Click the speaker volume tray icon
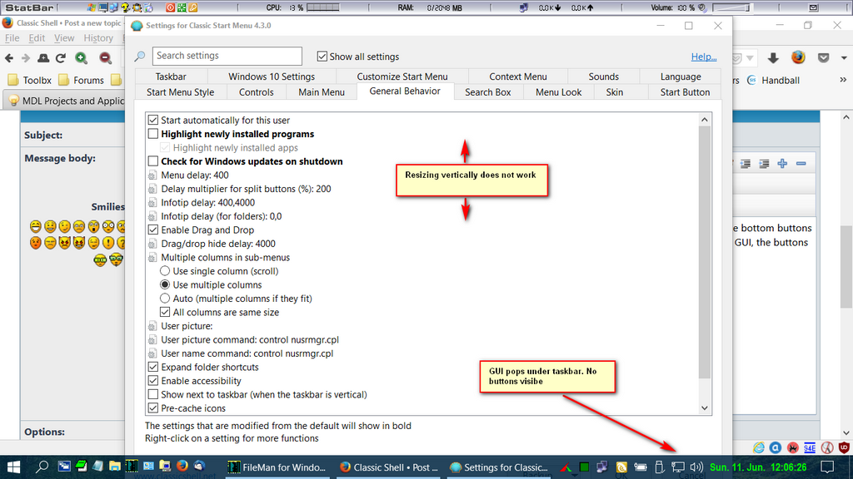The width and height of the screenshot is (853, 479). pyautogui.click(x=696, y=467)
